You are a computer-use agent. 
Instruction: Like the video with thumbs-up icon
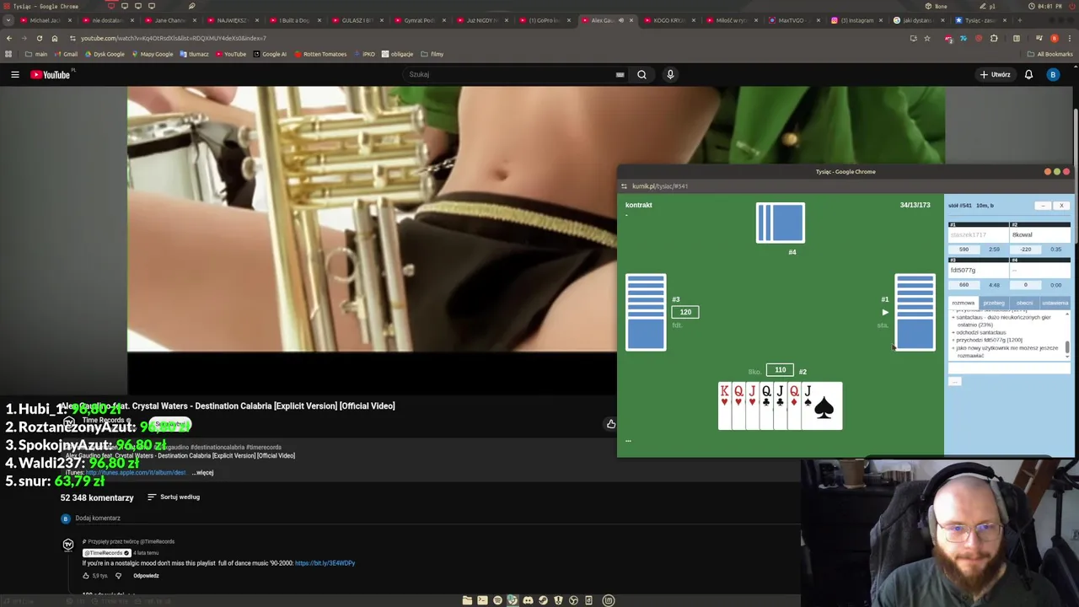(x=611, y=424)
